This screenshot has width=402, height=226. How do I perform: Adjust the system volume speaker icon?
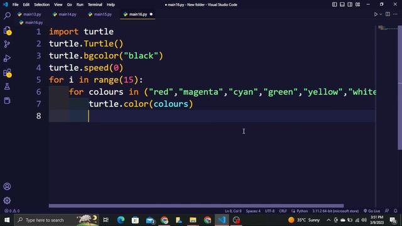(x=364, y=220)
